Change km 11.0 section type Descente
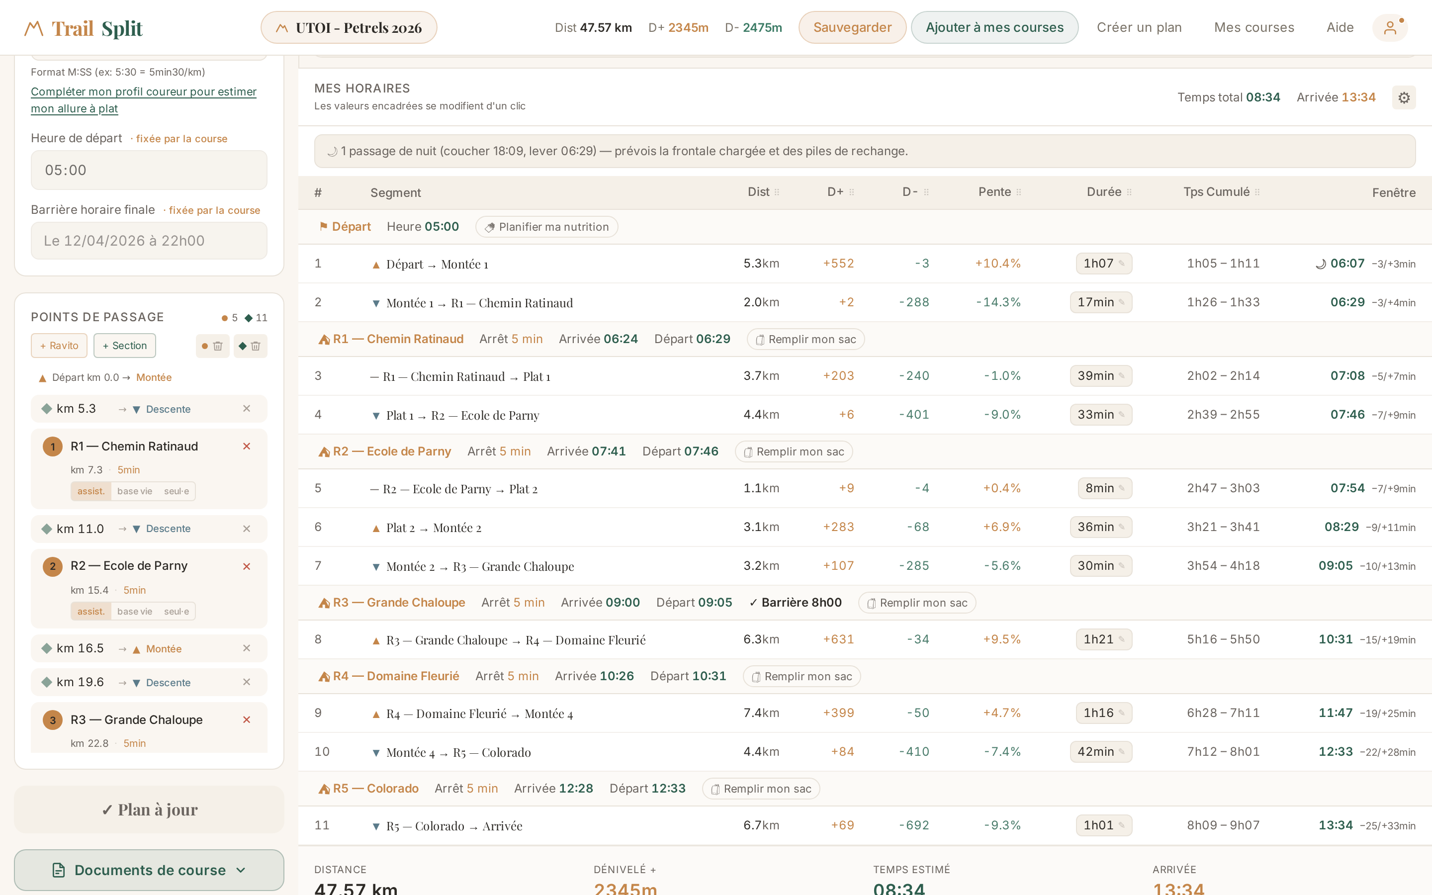The height and width of the screenshot is (895, 1432). 162,529
